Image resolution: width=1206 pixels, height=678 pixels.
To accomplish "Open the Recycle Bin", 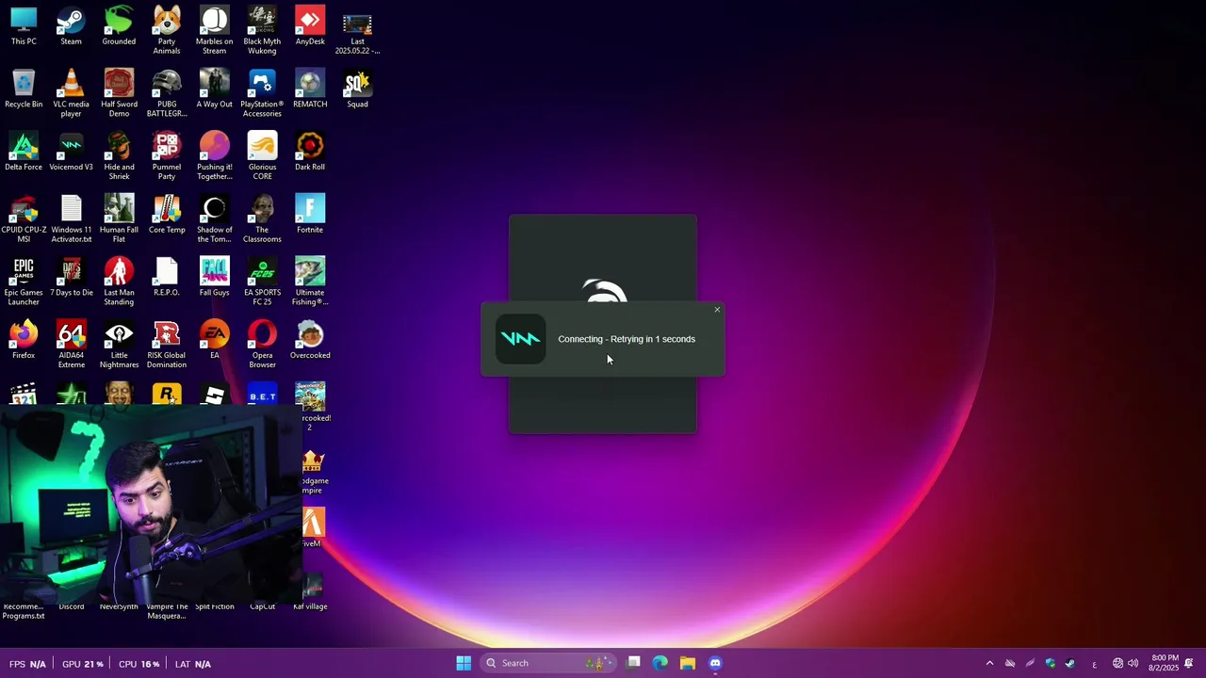I will pos(24,89).
